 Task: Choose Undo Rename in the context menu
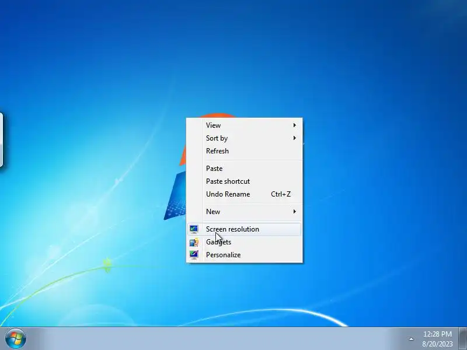tap(244, 194)
